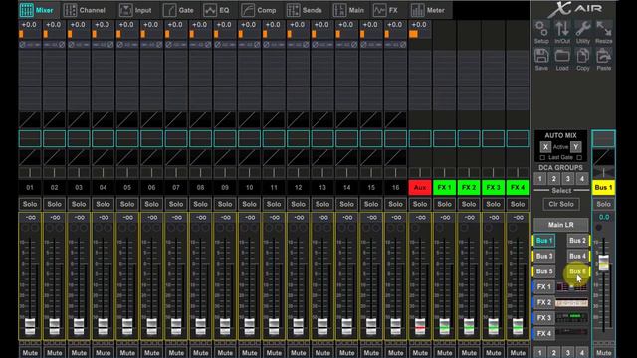
Task: Select the FX 1 sends button
Action: point(543,287)
